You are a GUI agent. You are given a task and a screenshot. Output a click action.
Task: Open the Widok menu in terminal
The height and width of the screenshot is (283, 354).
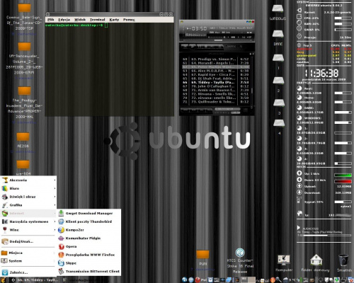tap(80, 20)
